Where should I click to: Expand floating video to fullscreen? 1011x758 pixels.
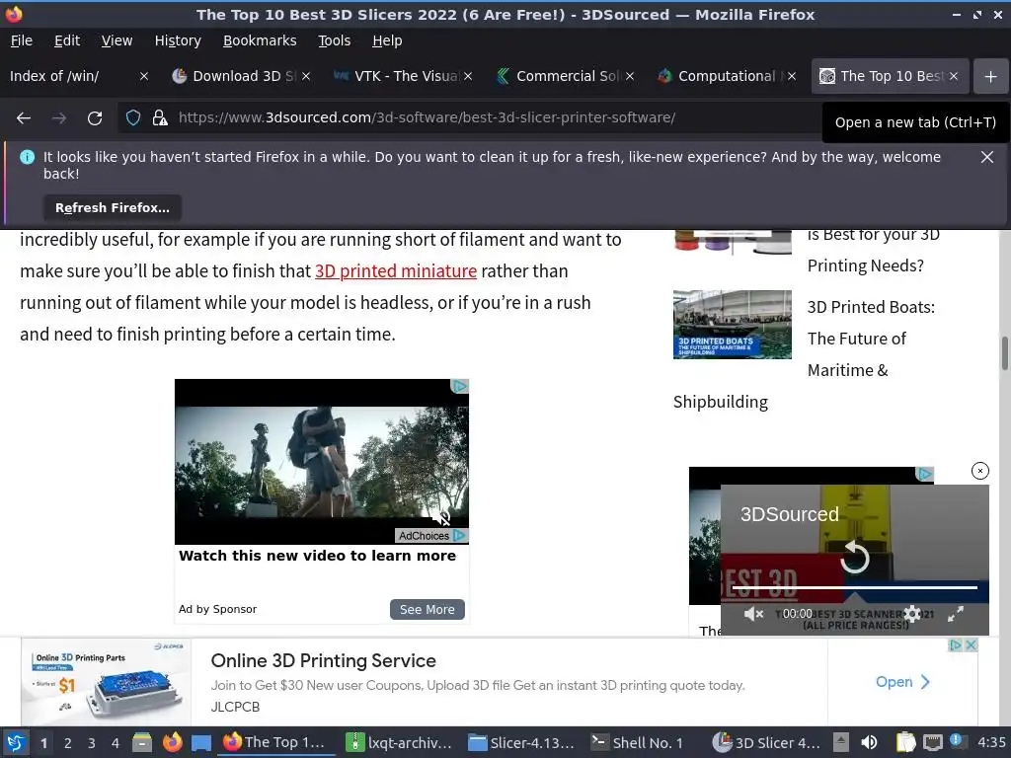[x=956, y=614]
